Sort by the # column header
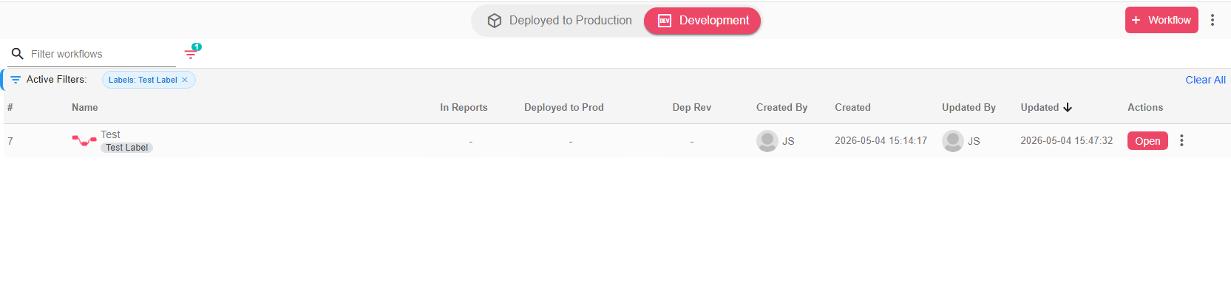1231x302 pixels. (x=10, y=107)
